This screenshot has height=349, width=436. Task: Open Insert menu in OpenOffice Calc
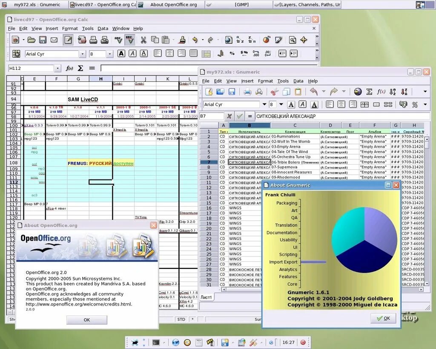click(52, 29)
